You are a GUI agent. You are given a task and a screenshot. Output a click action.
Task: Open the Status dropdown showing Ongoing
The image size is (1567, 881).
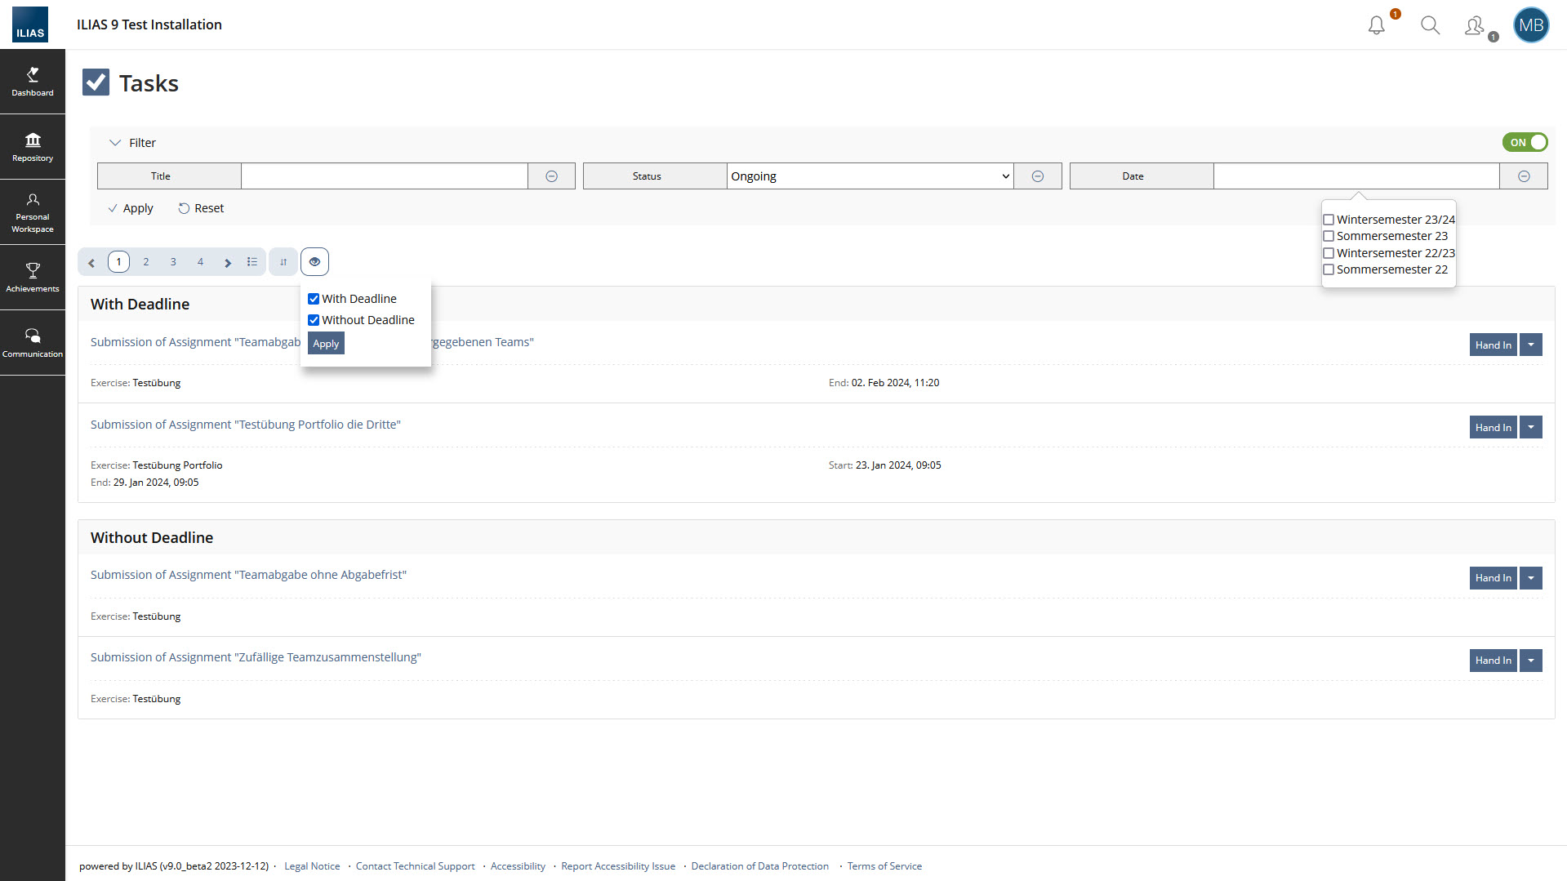(x=870, y=176)
